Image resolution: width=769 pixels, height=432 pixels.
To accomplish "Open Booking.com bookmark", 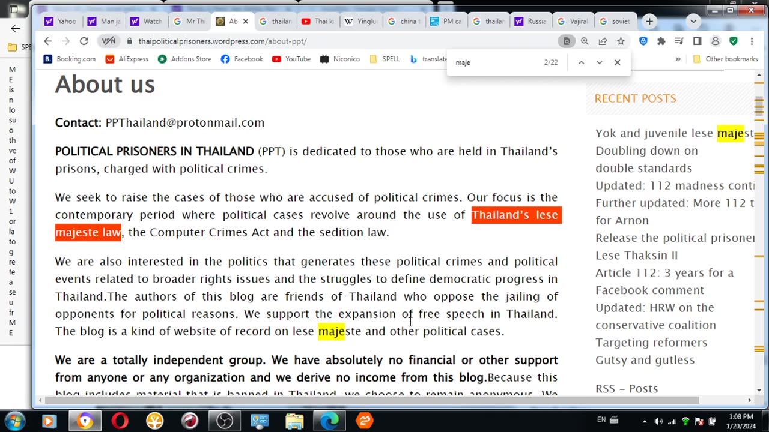I will point(70,59).
